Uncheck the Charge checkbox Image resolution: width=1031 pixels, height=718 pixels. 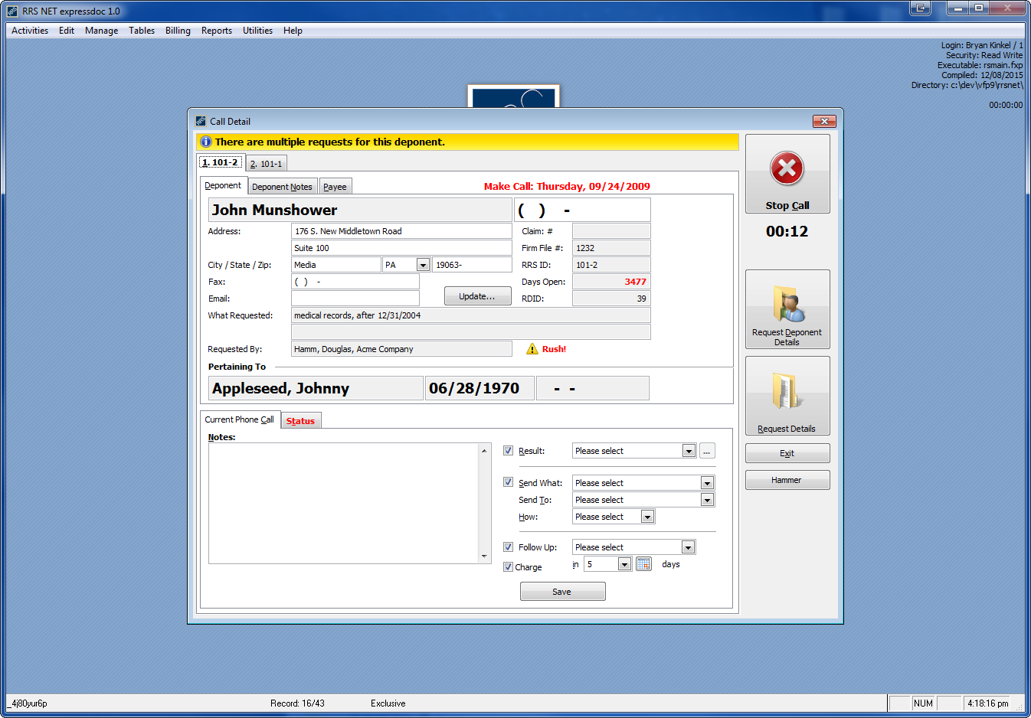pyautogui.click(x=508, y=566)
